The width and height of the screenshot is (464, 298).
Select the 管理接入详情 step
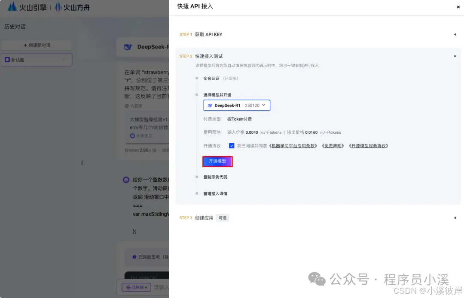click(215, 194)
